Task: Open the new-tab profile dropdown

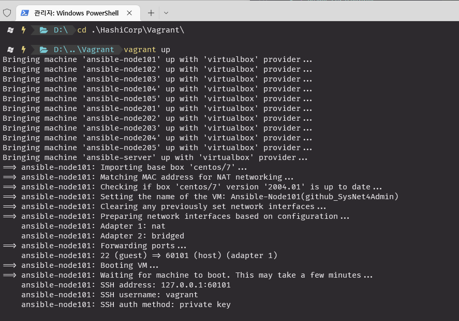Action: [166, 13]
